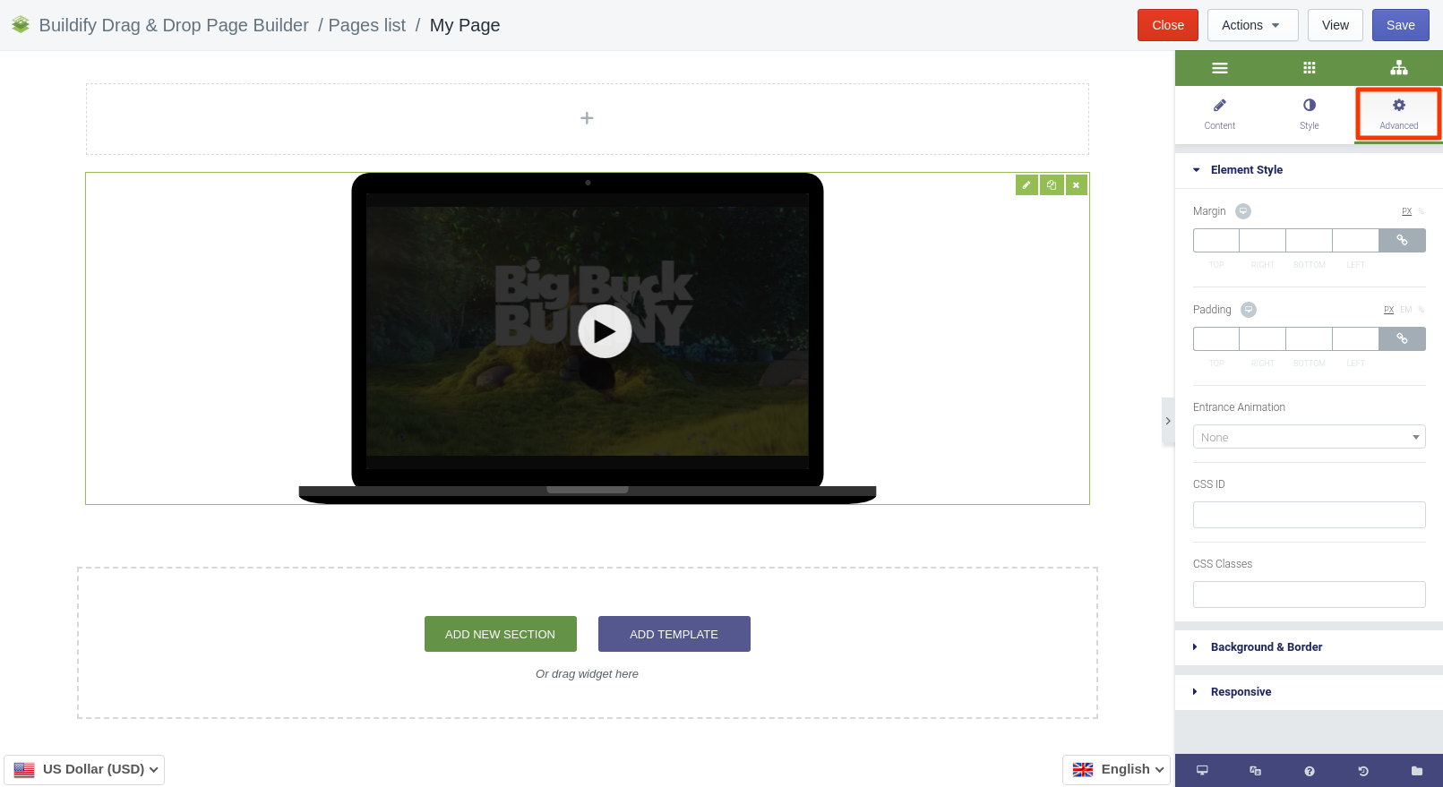Image resolution: width=1443 pixels, height=787 pixels.
Task: Focus the Margin RIGHT input field
Action: (x=1263, y=240)
